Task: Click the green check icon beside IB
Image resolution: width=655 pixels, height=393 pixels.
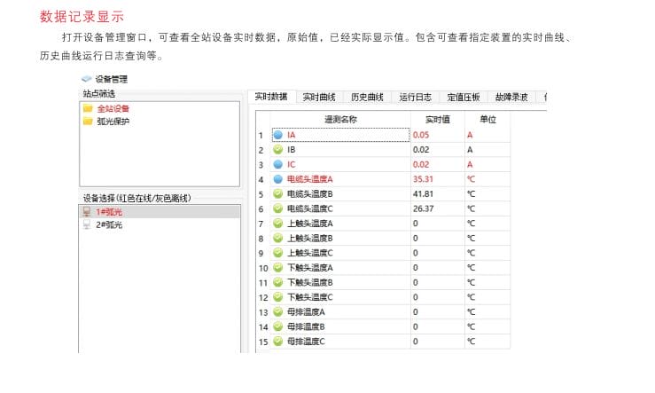Action: pos(277,150)
